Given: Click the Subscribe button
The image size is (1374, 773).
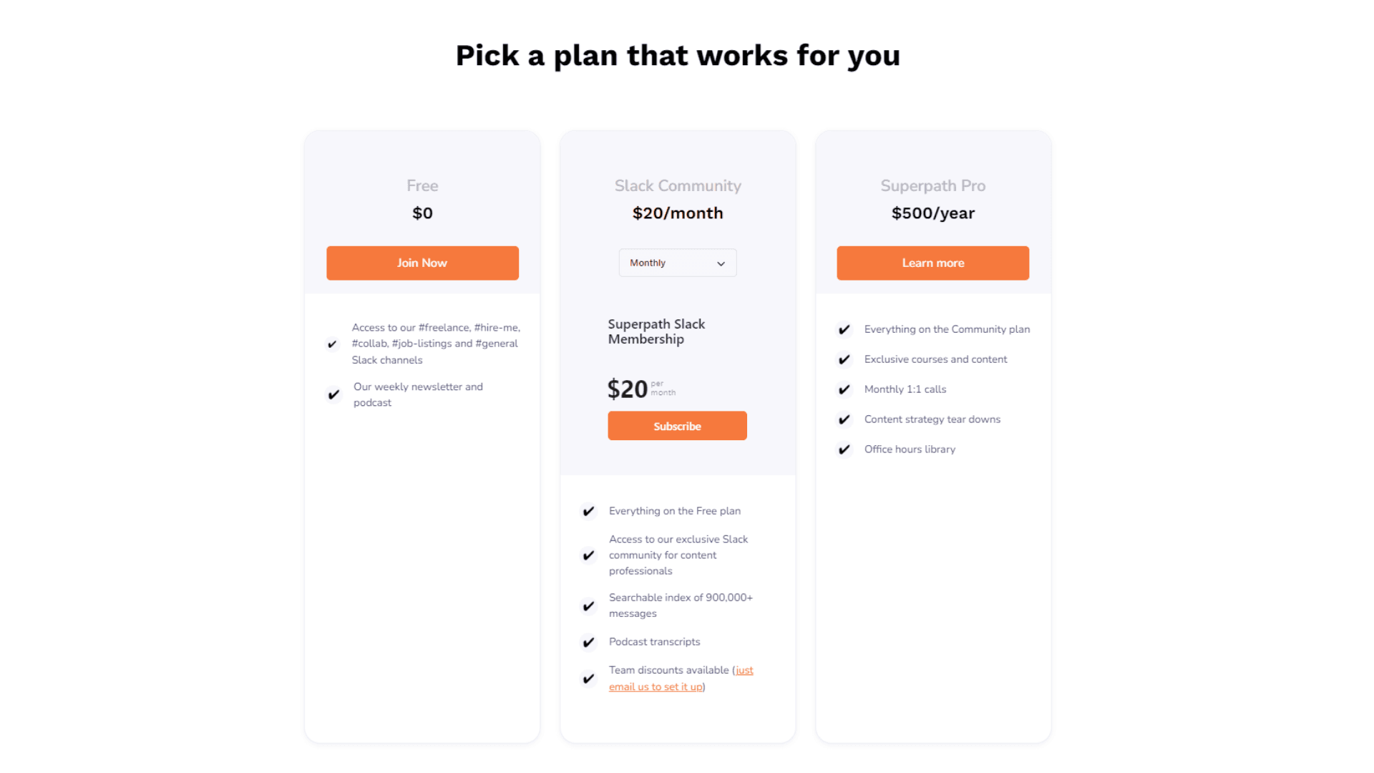Looking at the screenshot, I should coord(677,426).
